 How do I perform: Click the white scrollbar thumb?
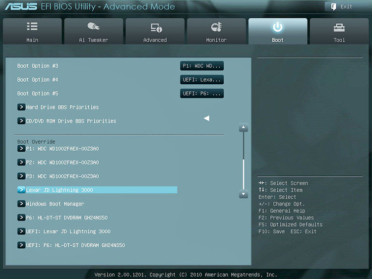(x=243, y=172)
